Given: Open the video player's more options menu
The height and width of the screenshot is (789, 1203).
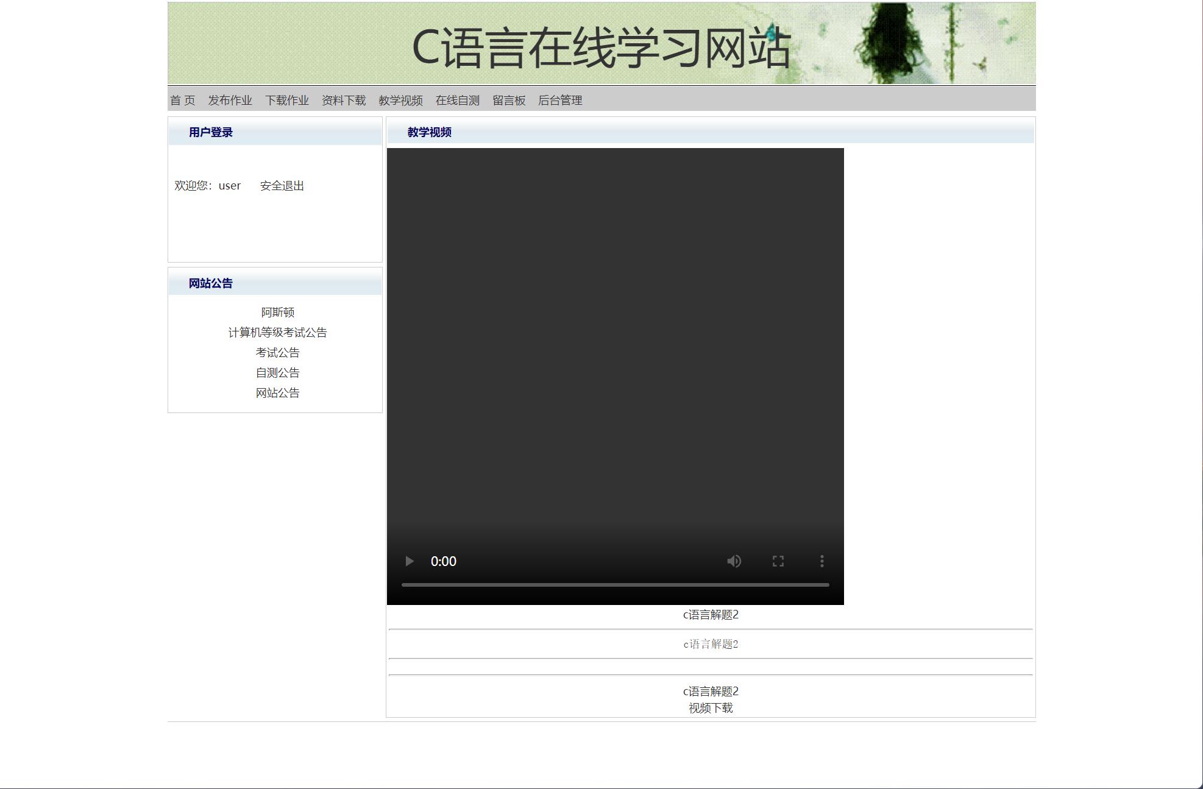Looking at the screenshot, I should point(822,561).
